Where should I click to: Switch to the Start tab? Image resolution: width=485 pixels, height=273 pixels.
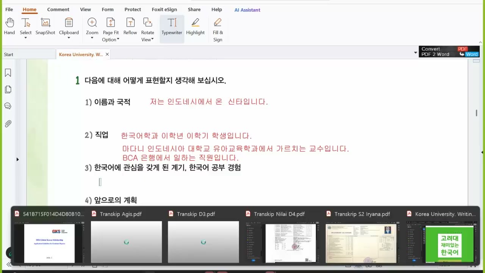pyautogui.click(x=28, y=55)
